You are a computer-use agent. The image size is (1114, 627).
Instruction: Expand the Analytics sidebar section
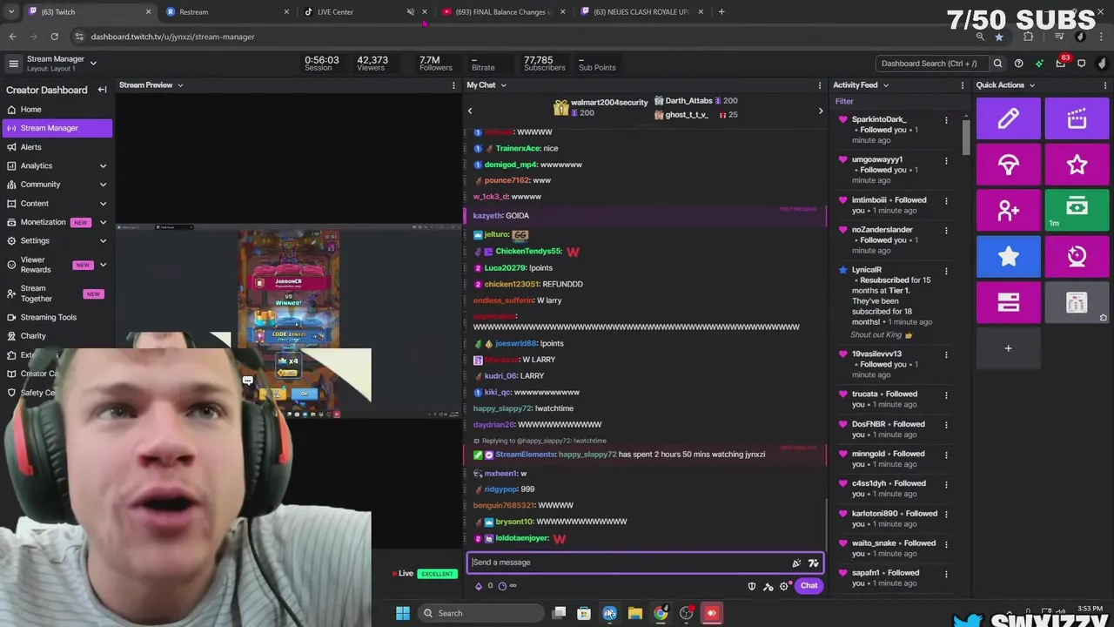(103, 165)
